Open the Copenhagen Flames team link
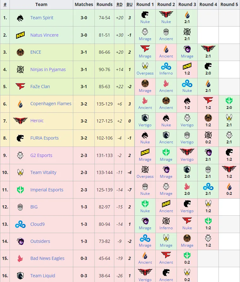The height and width of the screenshot is (282, 240). pos(51,104)
